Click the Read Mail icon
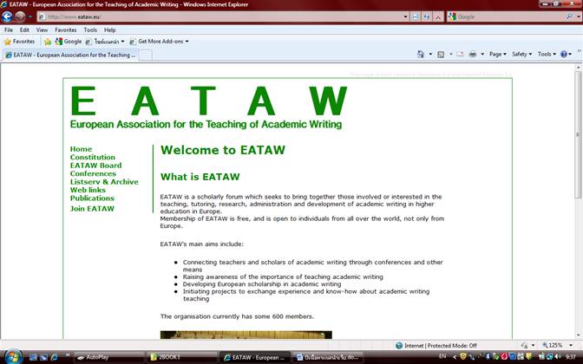The image size is (583, 364). [x=460, y=55]
